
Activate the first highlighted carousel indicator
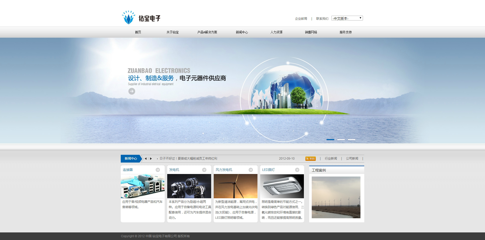pyautogui.click(x=330, y=140)
